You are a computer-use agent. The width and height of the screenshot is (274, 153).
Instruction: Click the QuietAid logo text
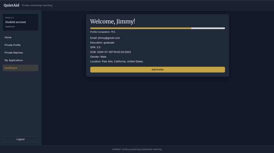tap(11, 5)
